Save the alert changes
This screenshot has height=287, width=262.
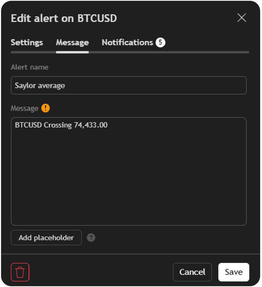point(233,272)
